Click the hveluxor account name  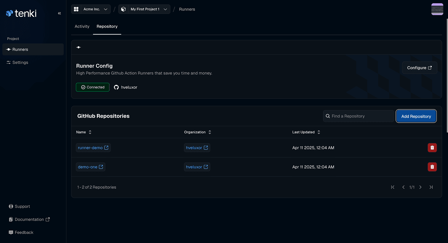pos(129,87)
